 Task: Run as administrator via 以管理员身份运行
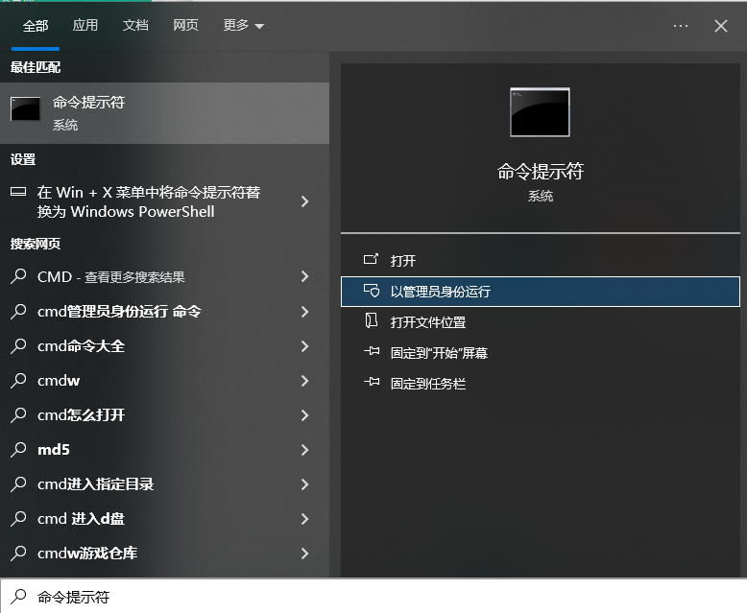(x=541, y=292)
